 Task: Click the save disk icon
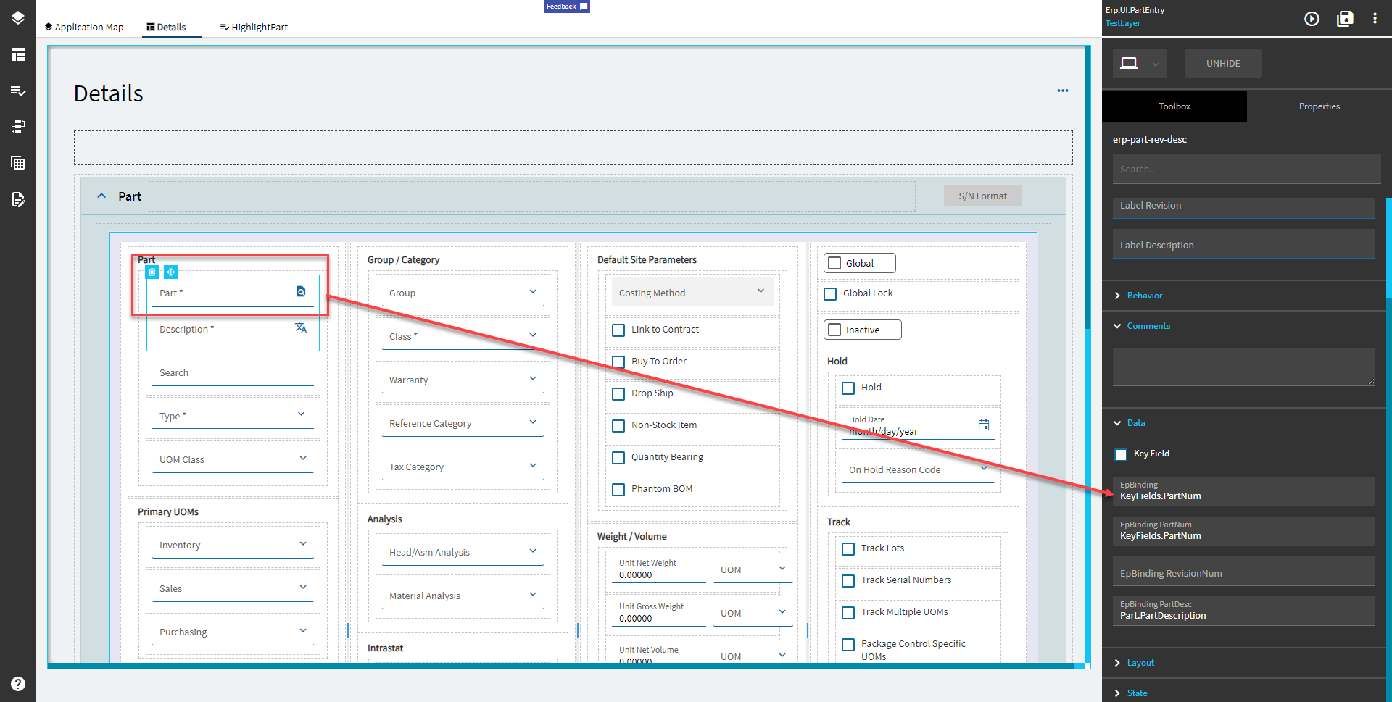[x=1345, y=19]
